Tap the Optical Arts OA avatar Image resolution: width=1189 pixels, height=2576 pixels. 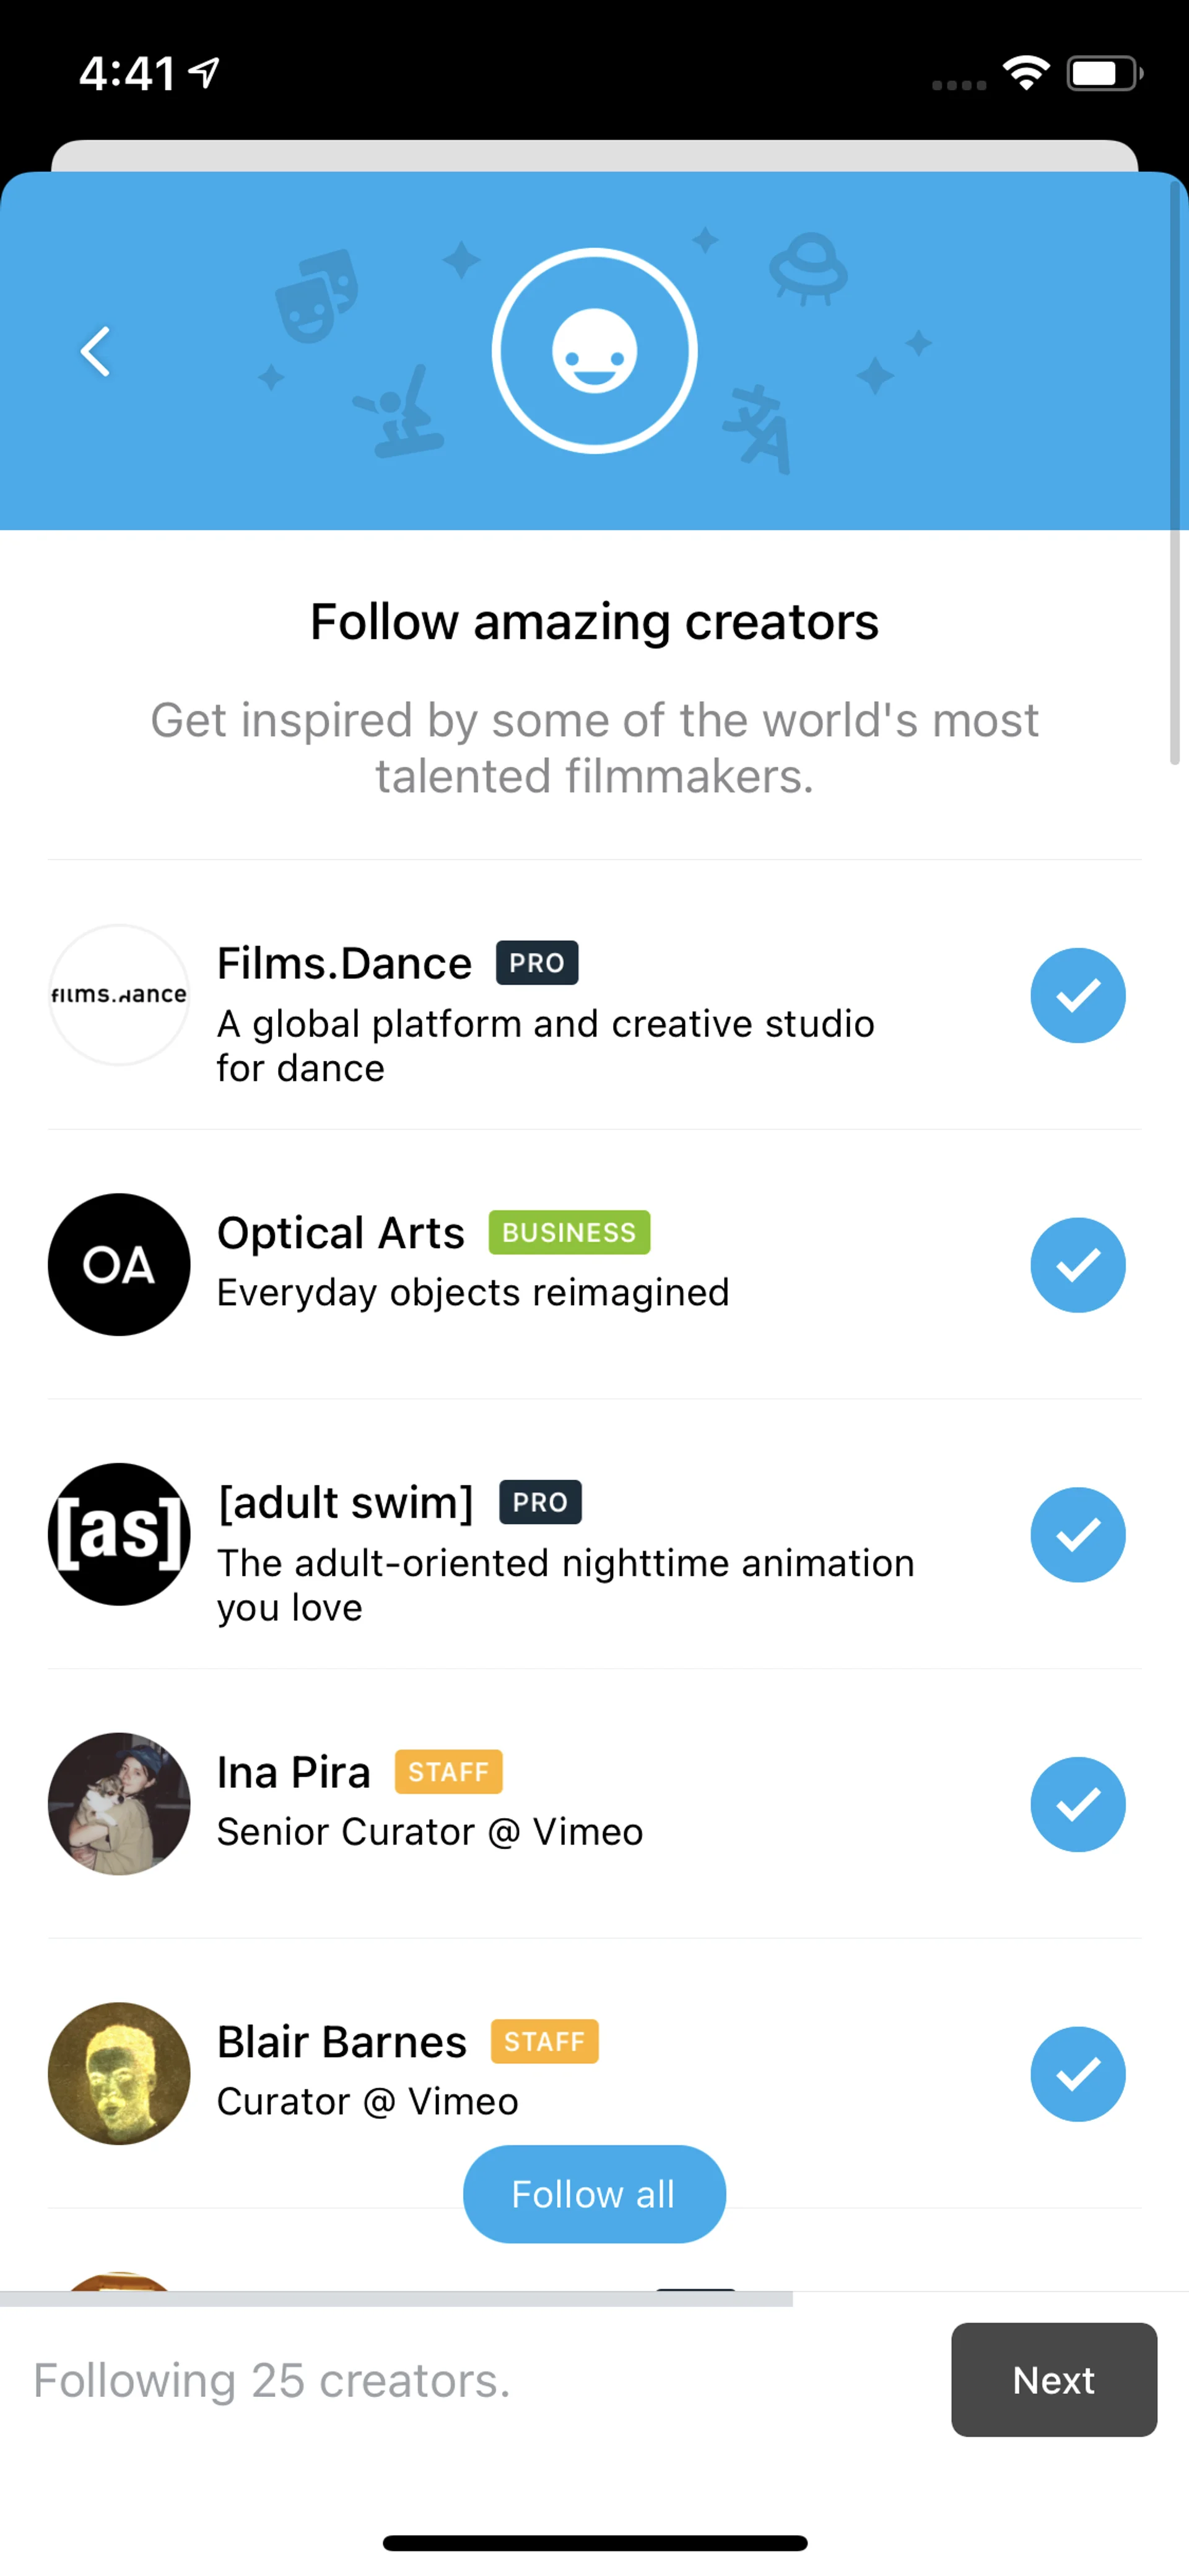(119, 1265)
